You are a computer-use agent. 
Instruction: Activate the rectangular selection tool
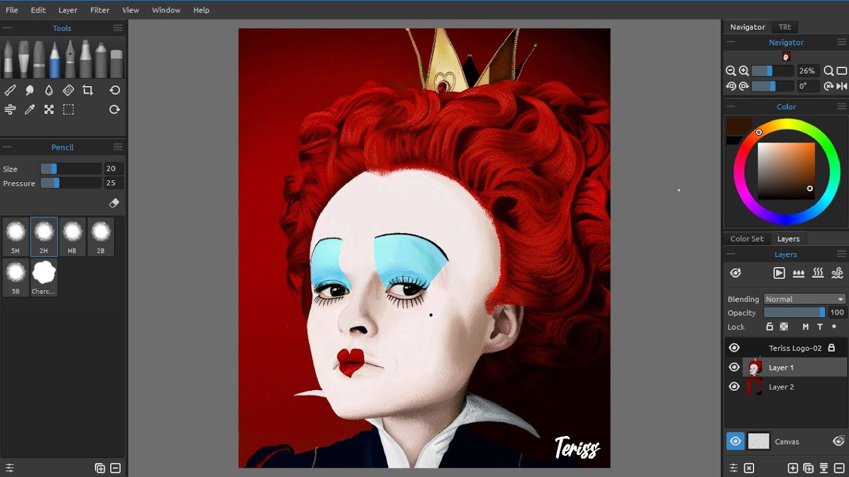[x=68, y=109]
